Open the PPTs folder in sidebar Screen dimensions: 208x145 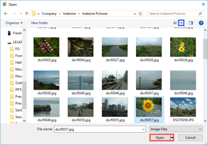click(16, 90)
